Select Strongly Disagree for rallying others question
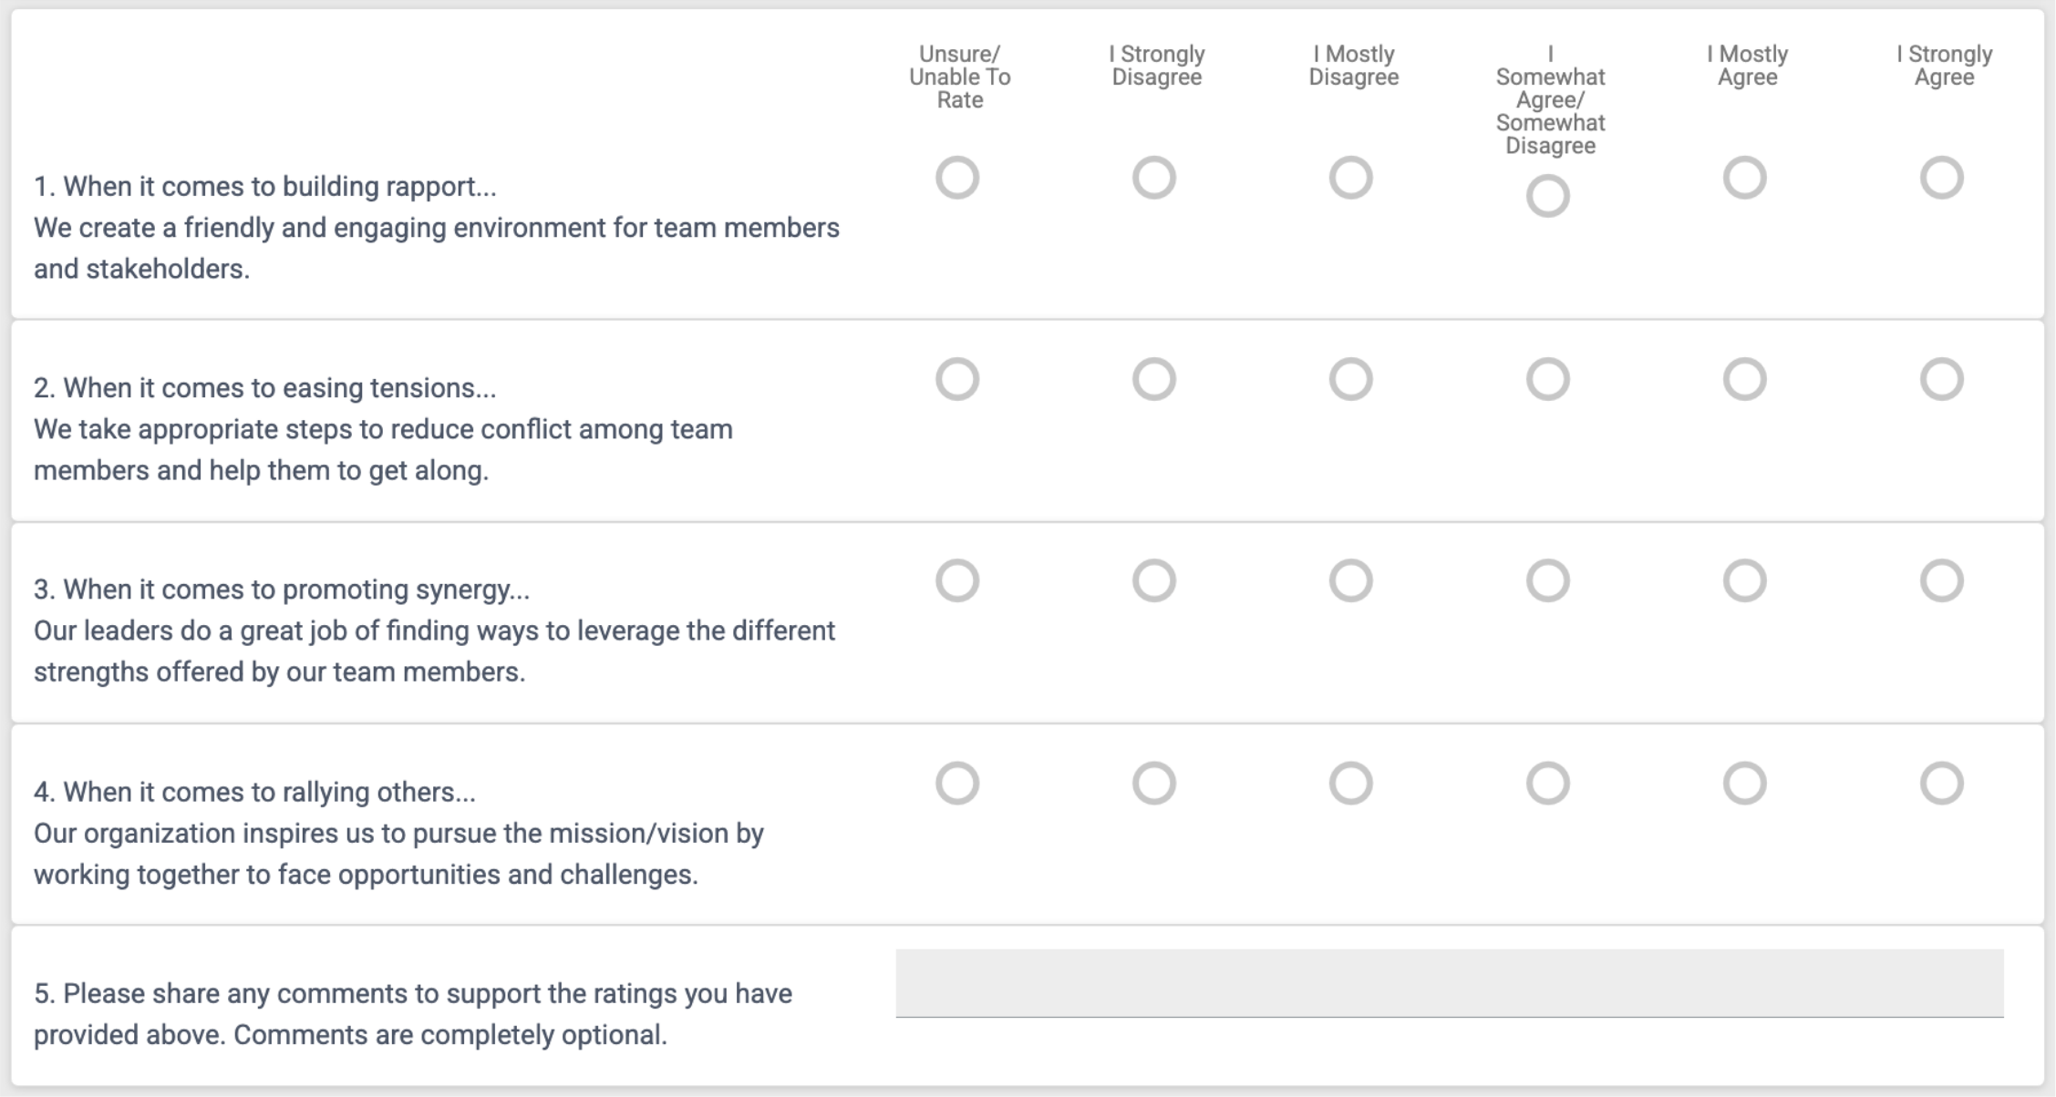 tap(1154, 784)
